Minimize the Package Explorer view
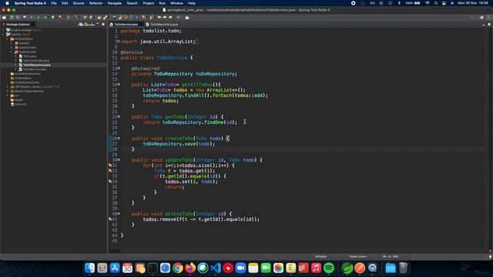Image resolution: width=493 pixels, height=277 pixels. (98, 24)
